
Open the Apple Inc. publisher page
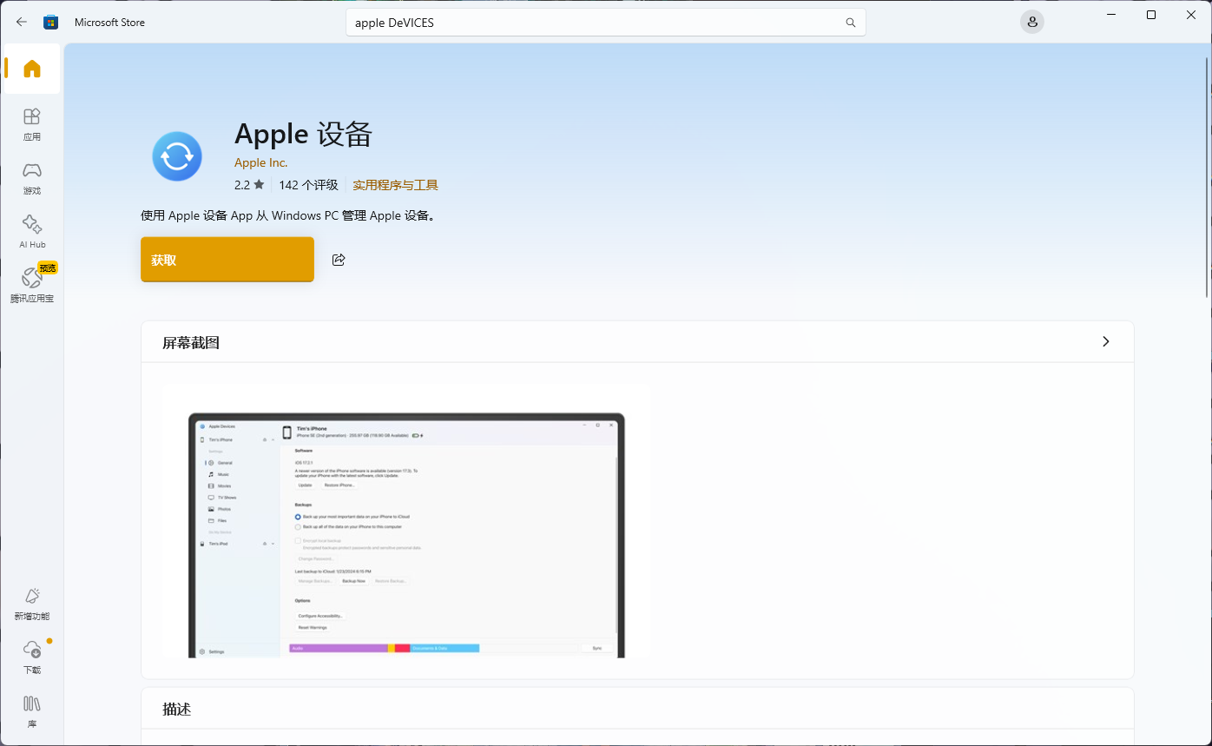point(260,162)
